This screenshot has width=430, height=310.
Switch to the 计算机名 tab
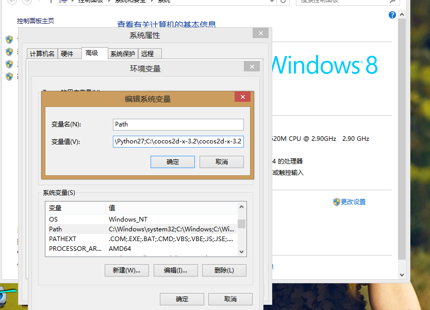click(x=42, y=53)
